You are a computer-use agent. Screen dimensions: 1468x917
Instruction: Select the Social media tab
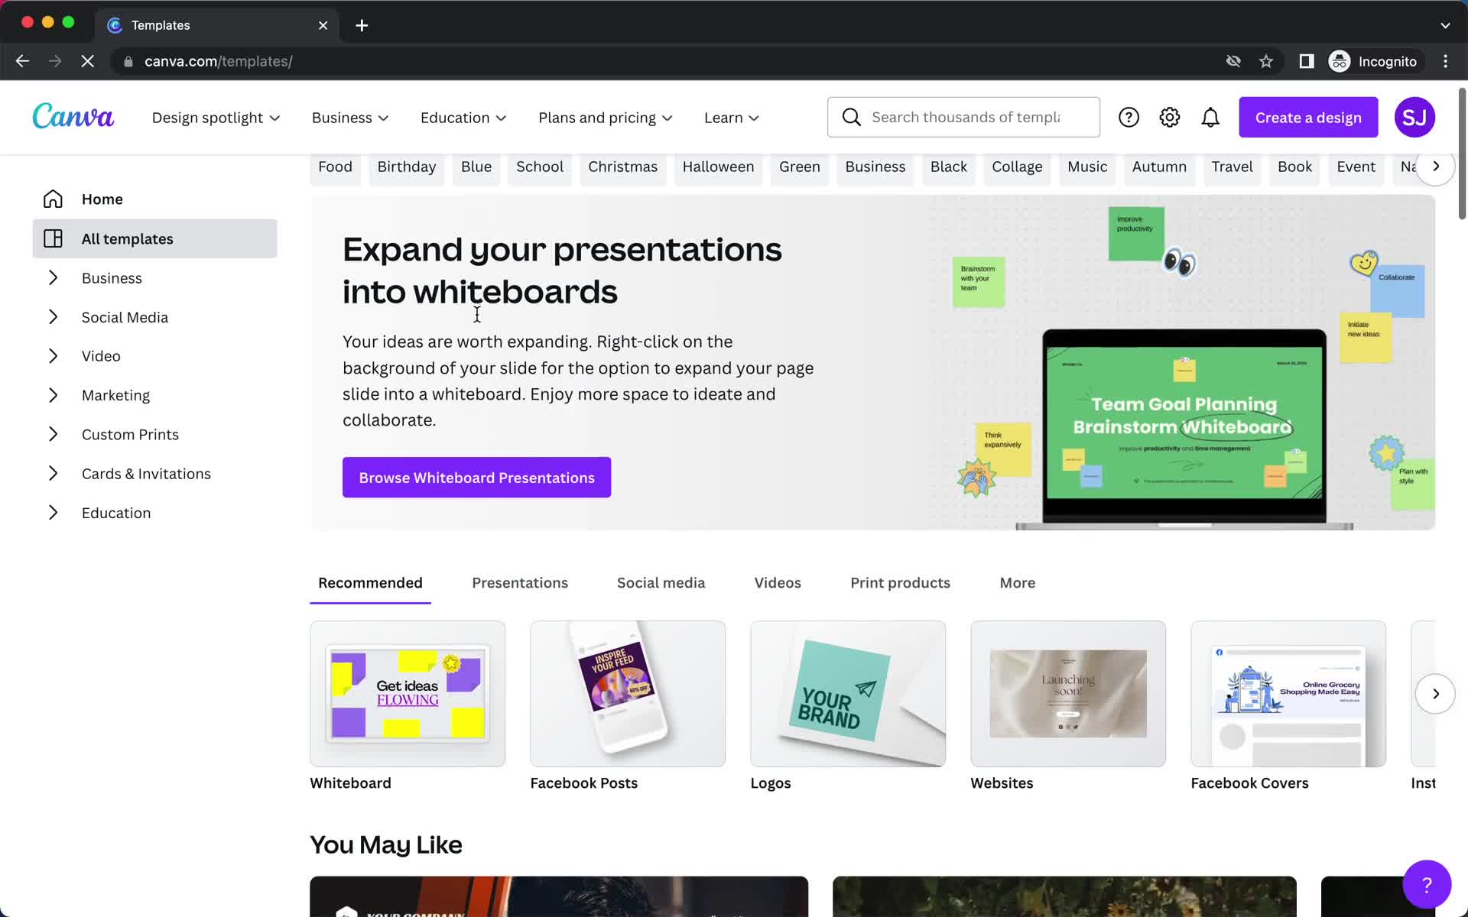click(661, 582)
